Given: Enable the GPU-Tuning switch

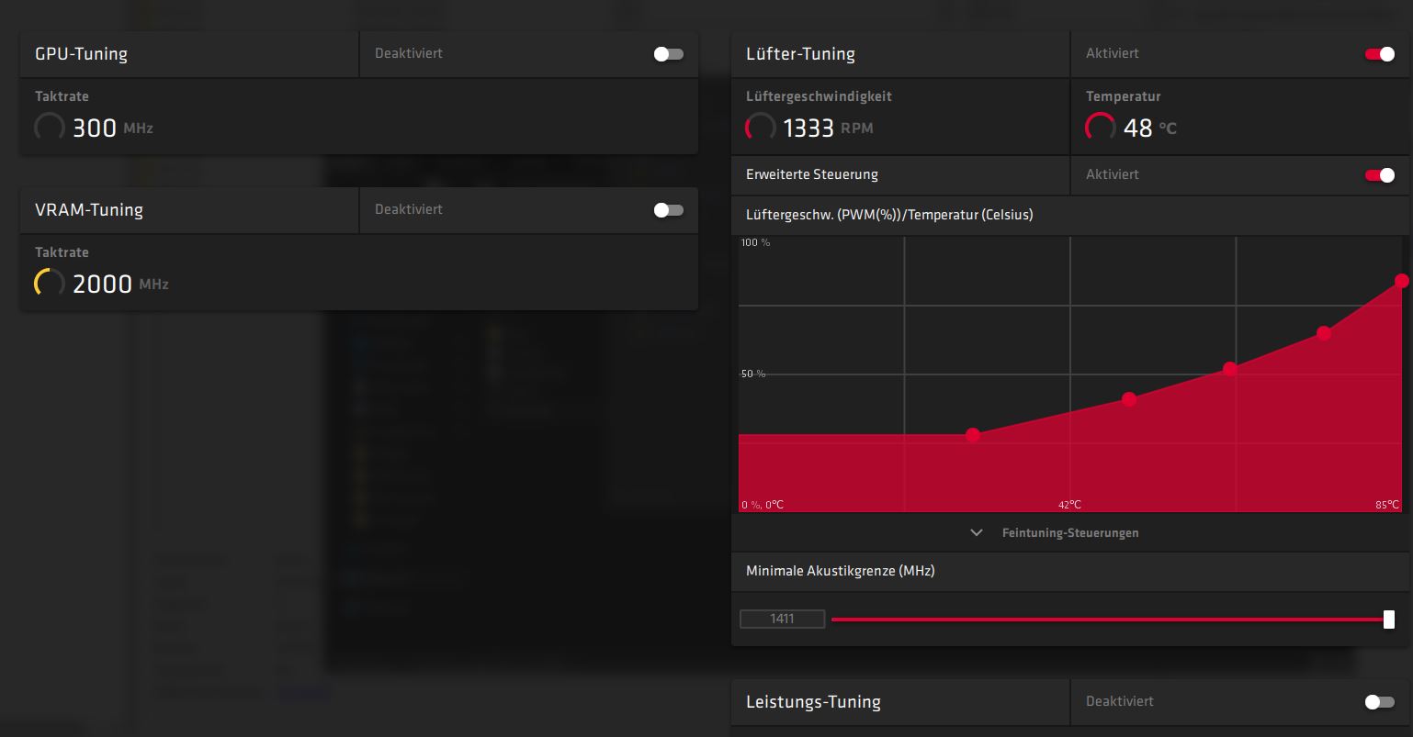Looking at the screenshot, I should (x=668, y=54).
